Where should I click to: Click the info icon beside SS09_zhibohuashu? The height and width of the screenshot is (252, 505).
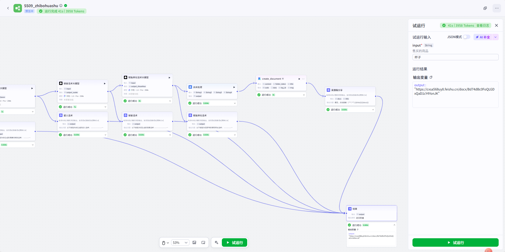tap(61, 6)
